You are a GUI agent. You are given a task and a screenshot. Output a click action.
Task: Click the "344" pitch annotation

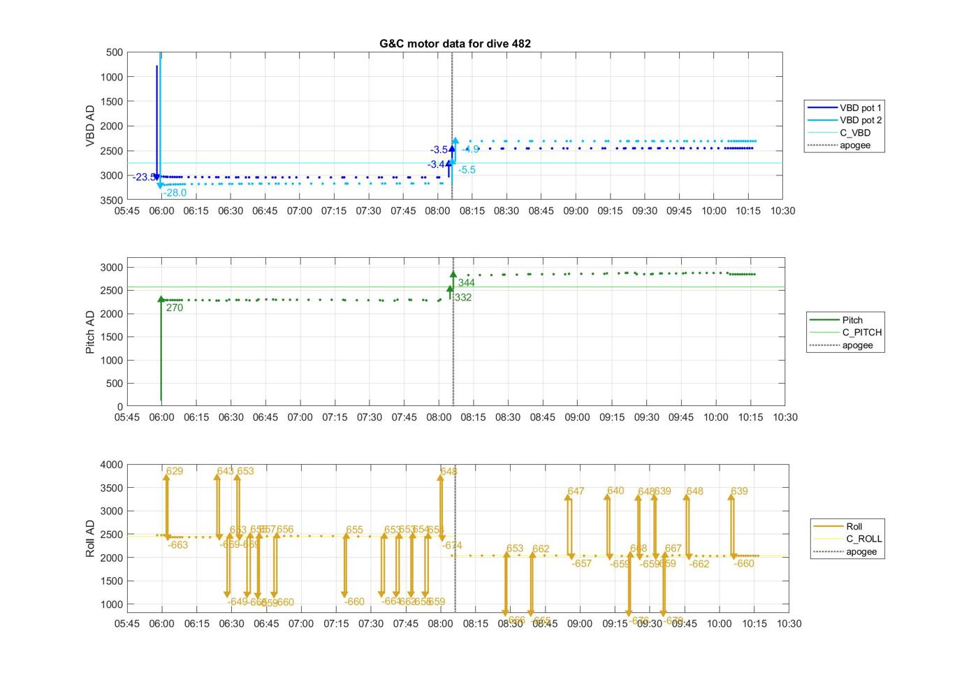coord(467,283)
